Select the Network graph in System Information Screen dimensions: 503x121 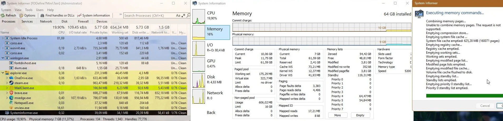(199, 96)
